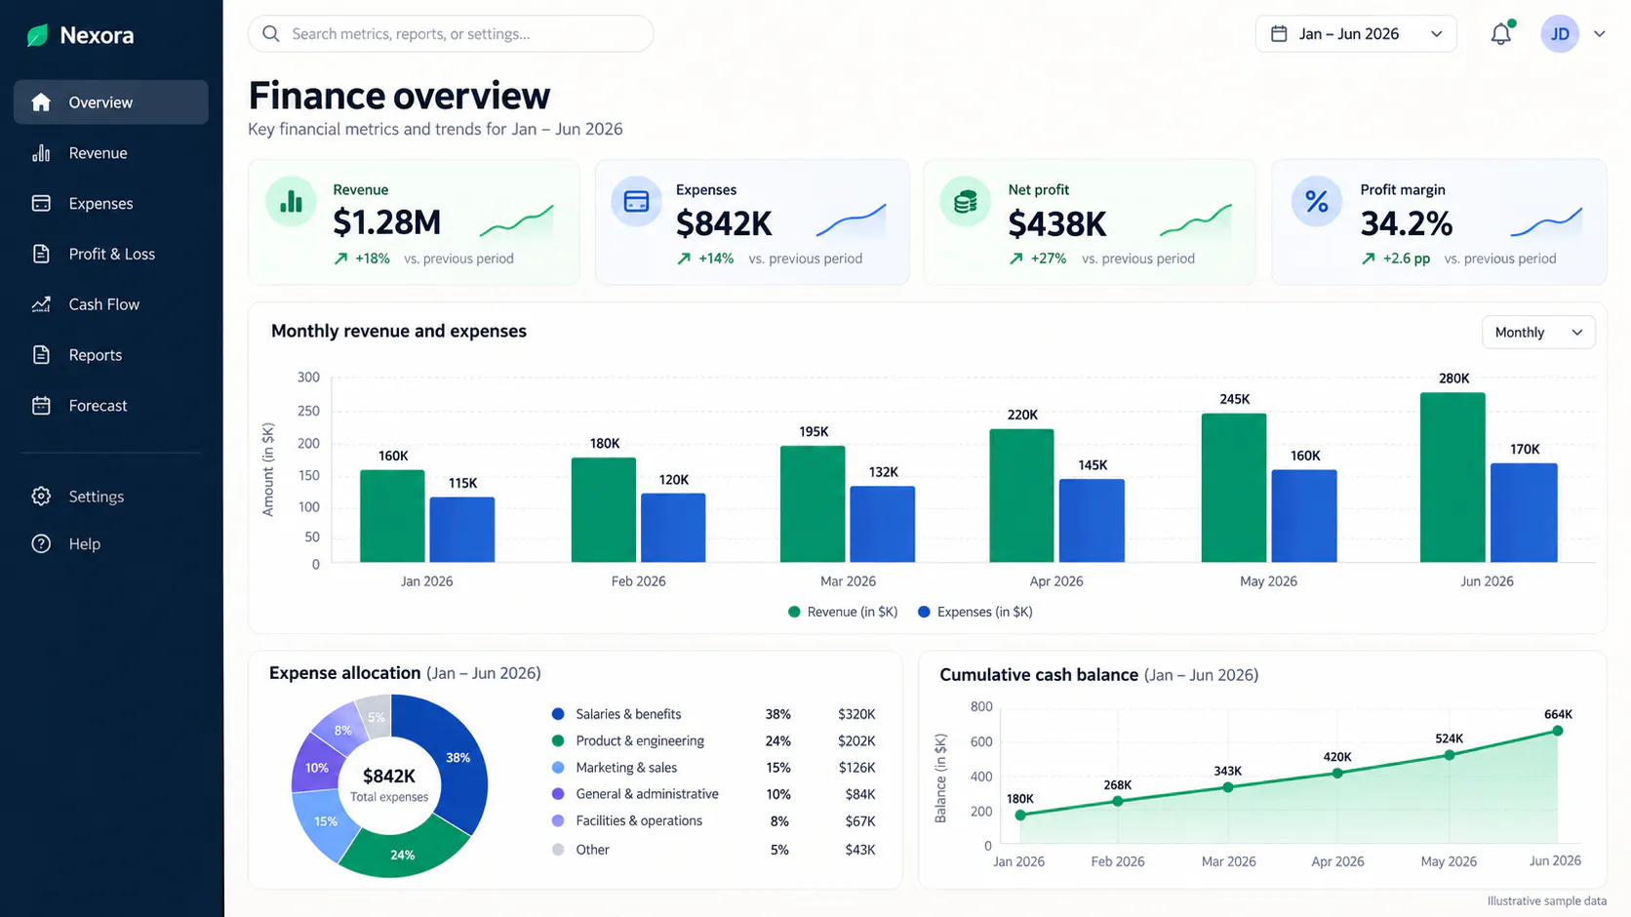The height and width of the screenshot is (917, 1631).
Task: Click the calendar icon in date picker
Action: point(1279,34)
